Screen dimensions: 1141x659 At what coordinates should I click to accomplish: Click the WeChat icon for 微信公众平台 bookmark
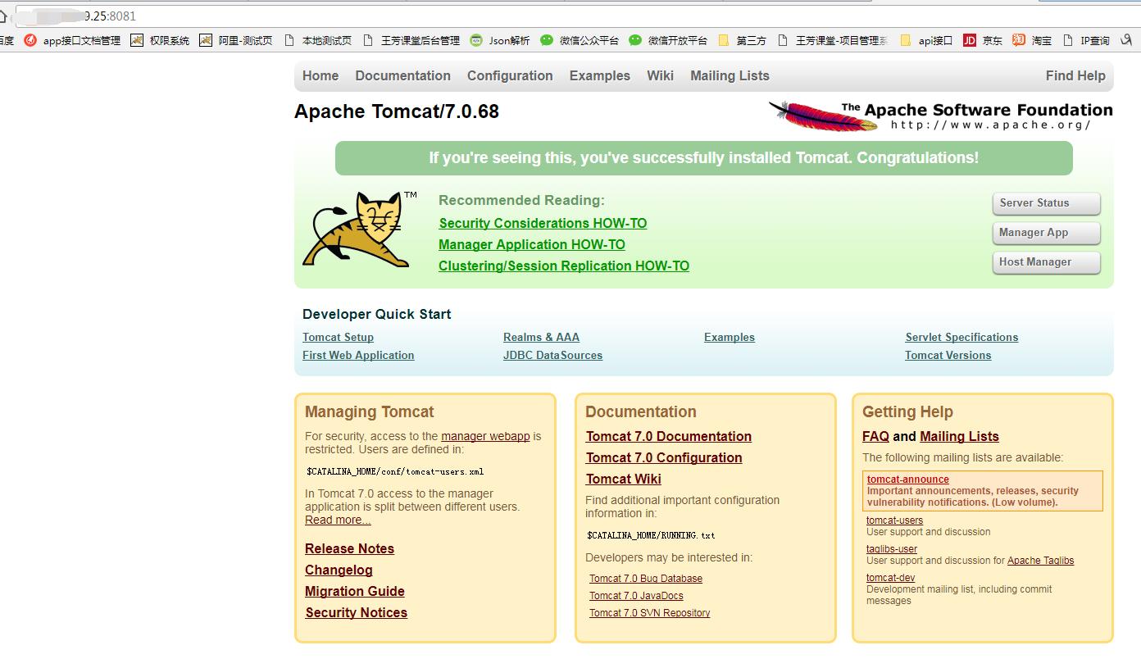(x=547, y=40)
